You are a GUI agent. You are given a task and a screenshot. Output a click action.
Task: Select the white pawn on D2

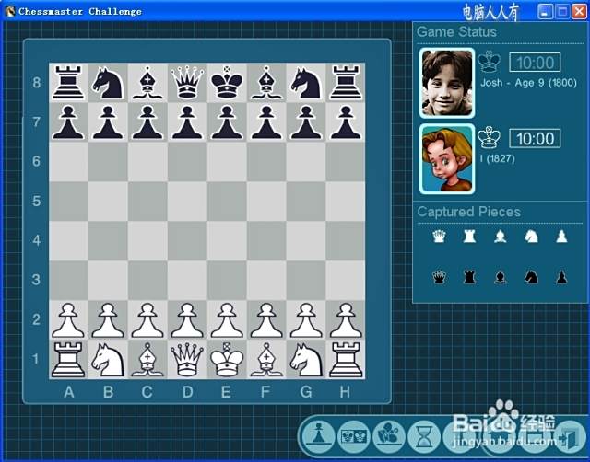point(187,320)
